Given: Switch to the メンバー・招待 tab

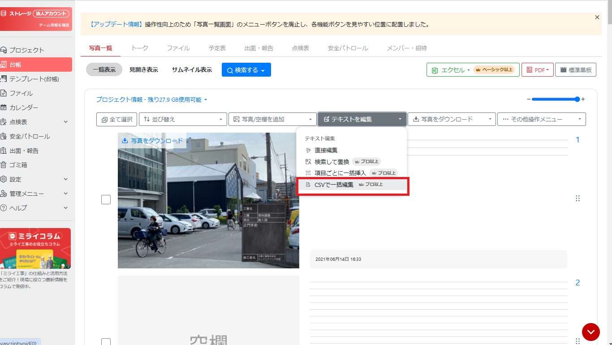Looking at the screenshot, I should click(407, 48).
